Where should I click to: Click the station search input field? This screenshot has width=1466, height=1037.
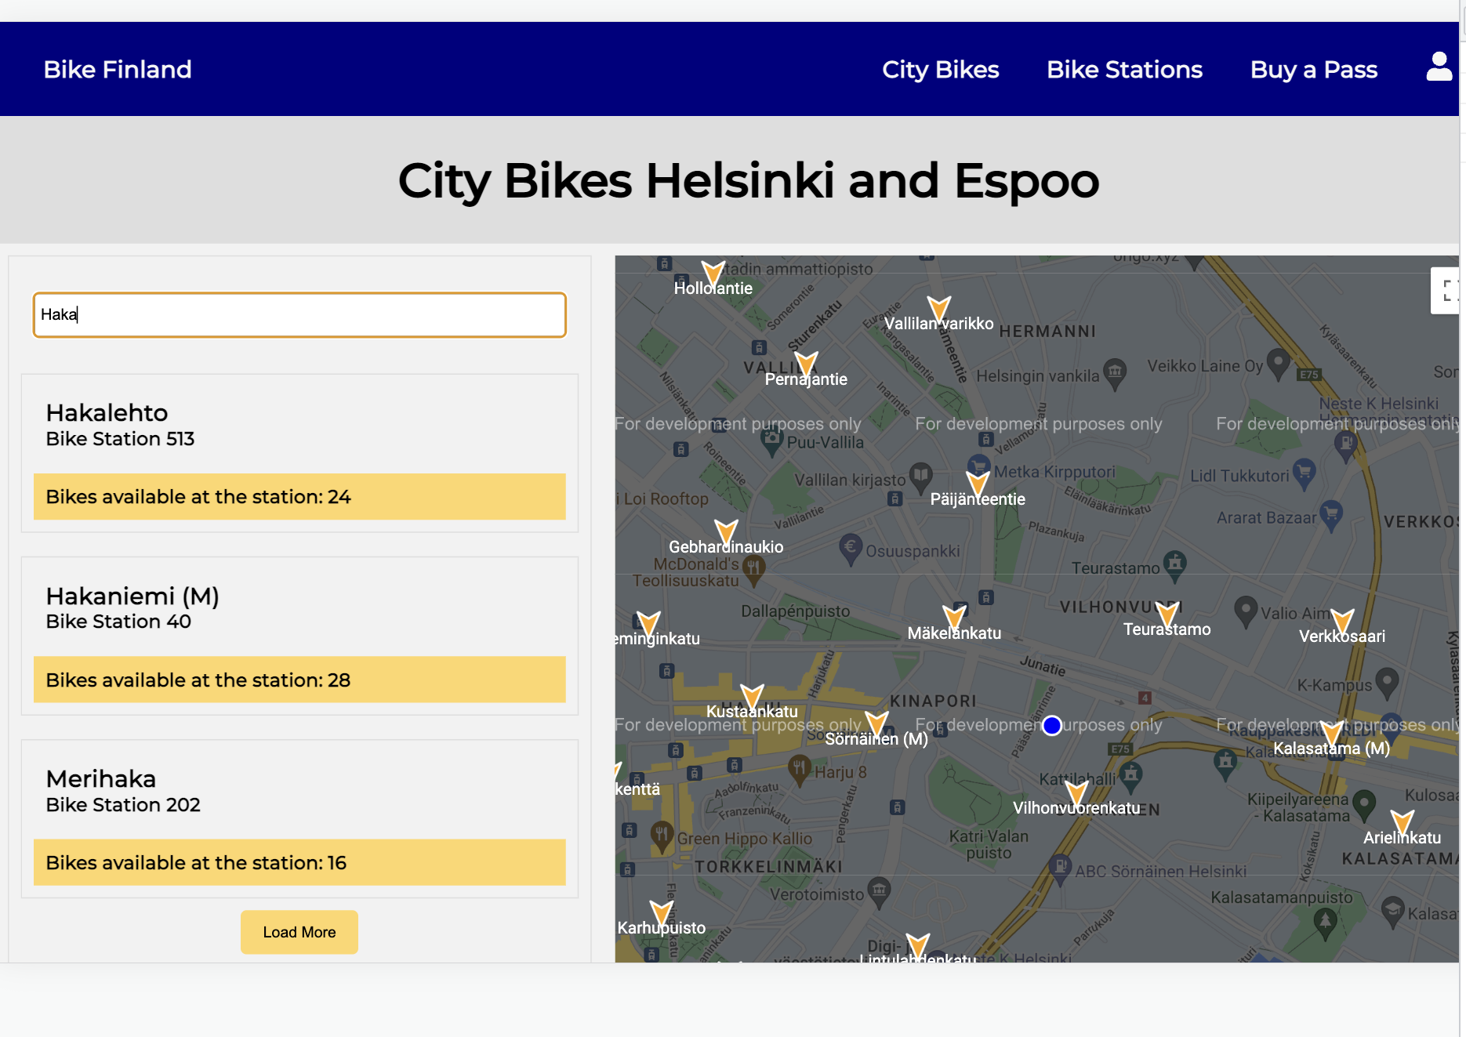pos(299,314)
